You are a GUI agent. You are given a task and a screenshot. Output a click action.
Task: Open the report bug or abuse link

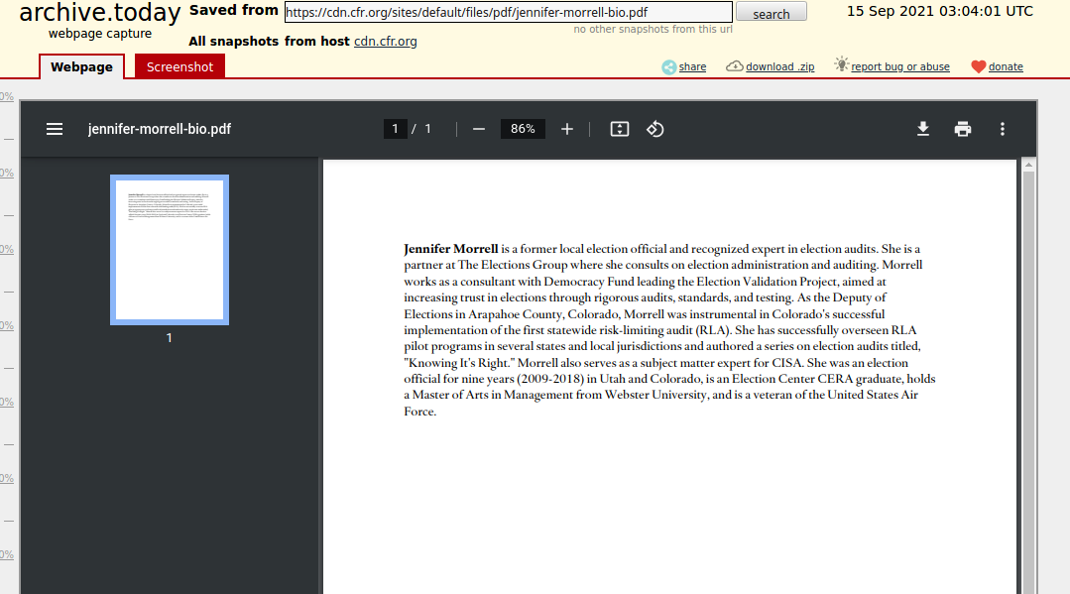point(900,66)
